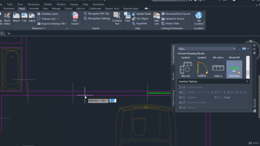Click Update Fields
Viewport: 260px width, 146px height.
coord(141,14)
